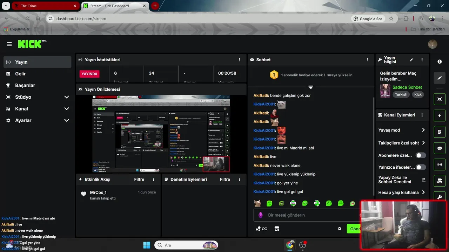Bookmark this page with the star icon
This screenshot has width=449, height=252.
point(391,19)
